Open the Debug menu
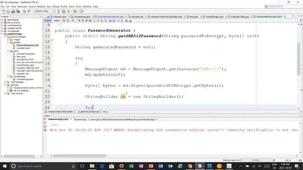 click(56, 7)
